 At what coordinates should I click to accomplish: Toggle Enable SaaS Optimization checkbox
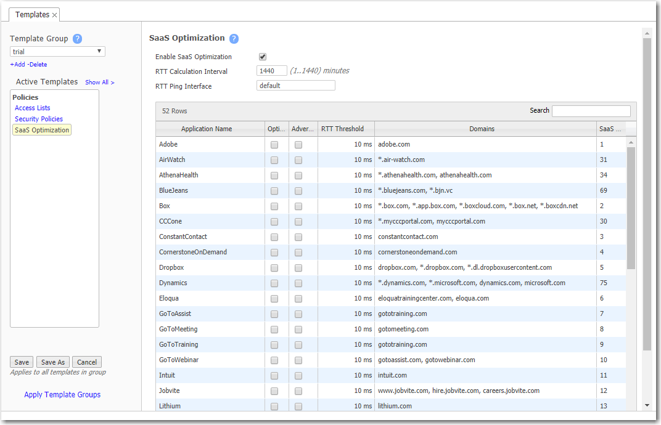(263, 57)
